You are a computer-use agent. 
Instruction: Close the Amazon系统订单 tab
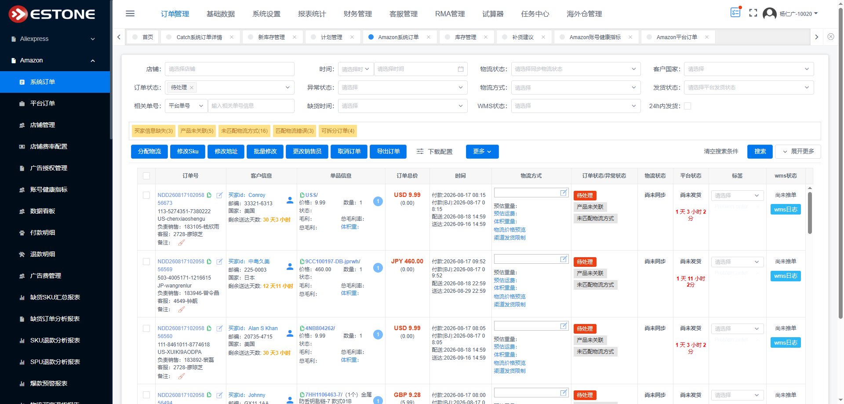429,37
